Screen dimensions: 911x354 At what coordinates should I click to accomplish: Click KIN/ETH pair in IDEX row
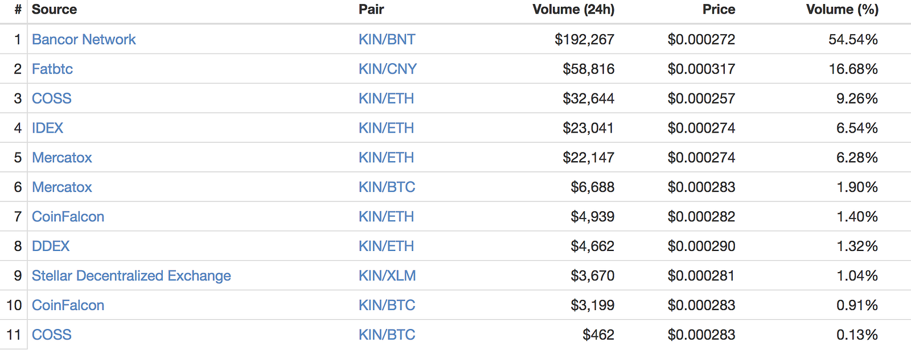386,128
